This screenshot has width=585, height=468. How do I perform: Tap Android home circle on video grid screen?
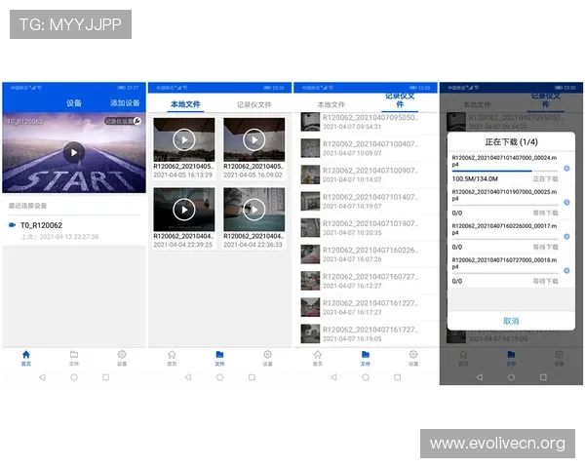click(219, 377)
